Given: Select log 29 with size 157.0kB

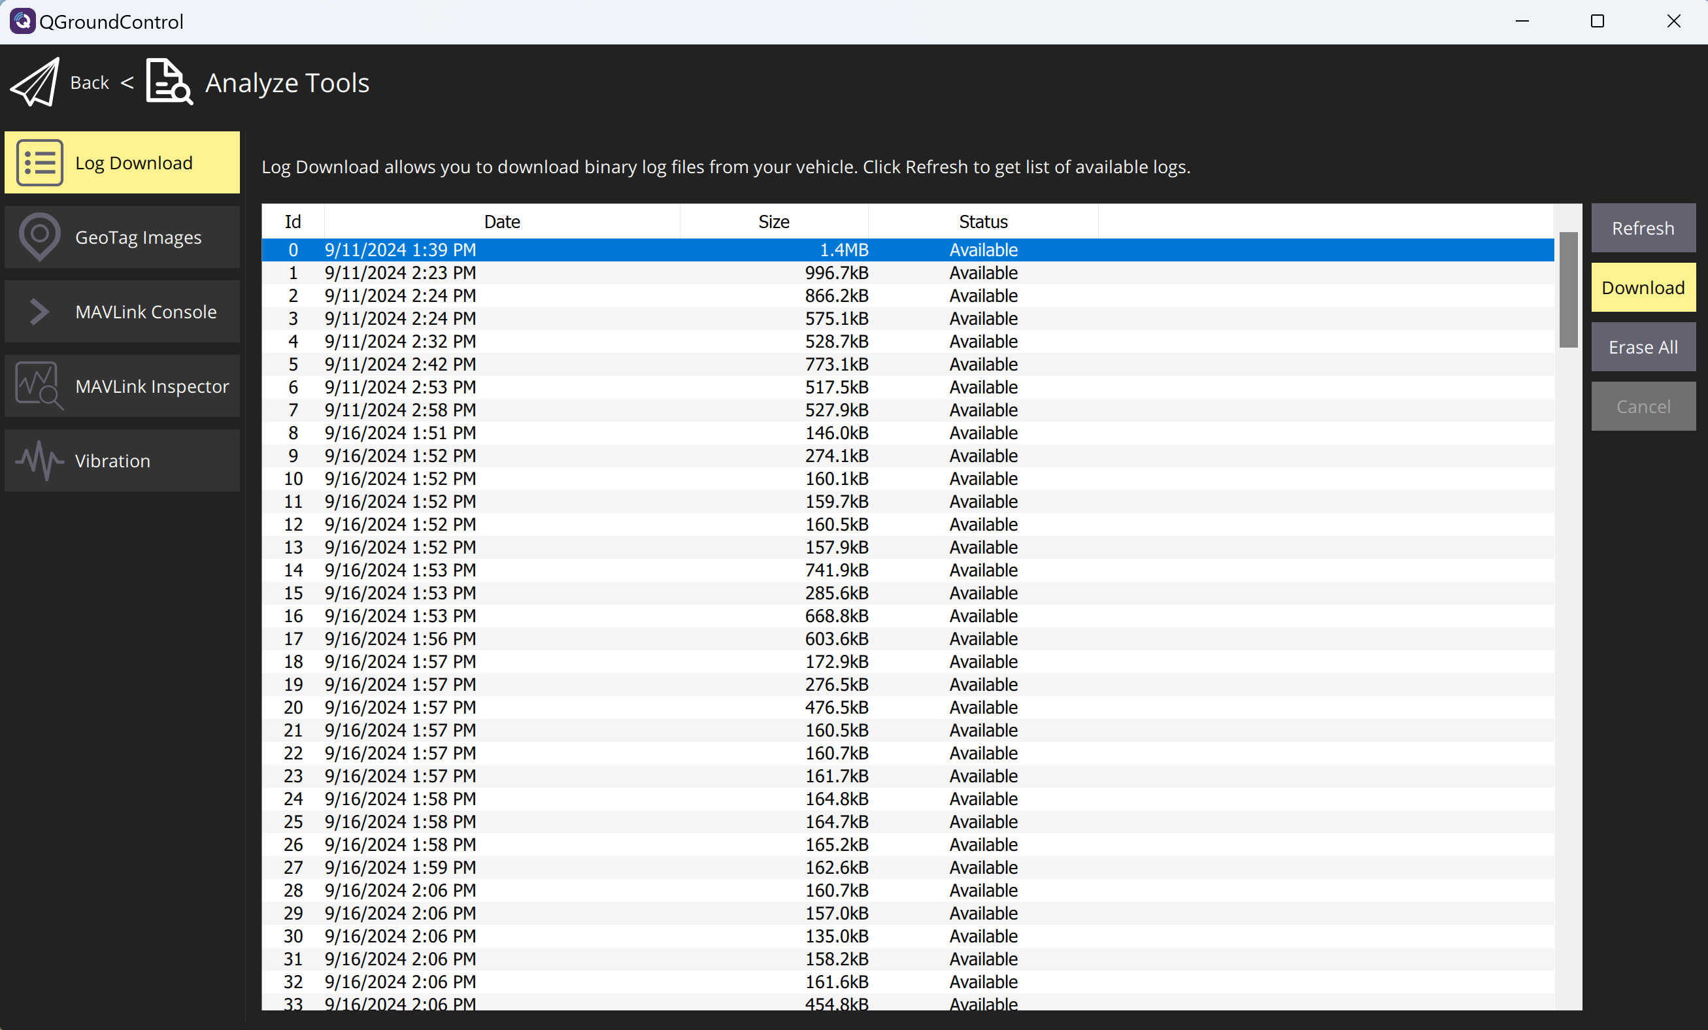Looking at the screenshot, I should tap(907, 914).
